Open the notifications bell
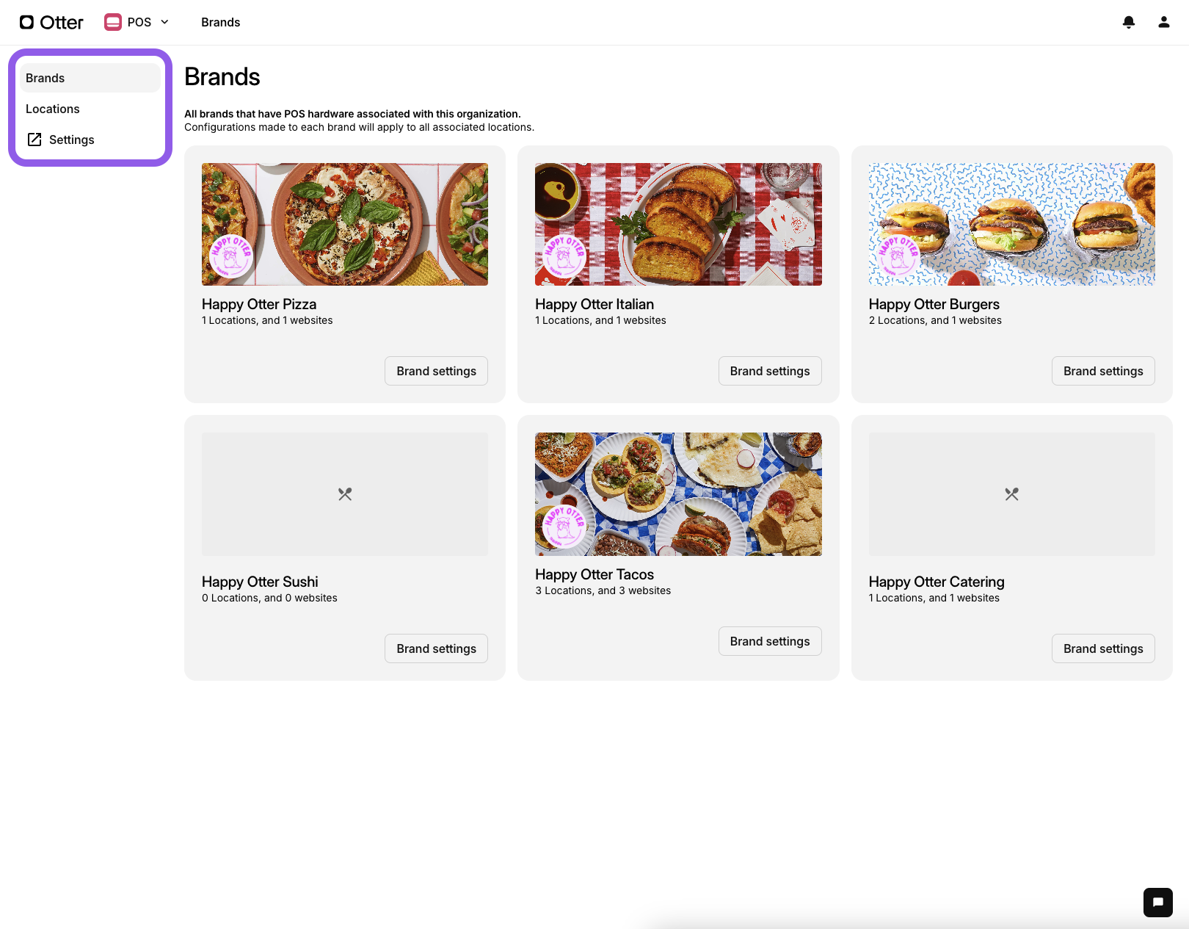The height and width of the screenshot is (929, 1189). (1129, 22)
